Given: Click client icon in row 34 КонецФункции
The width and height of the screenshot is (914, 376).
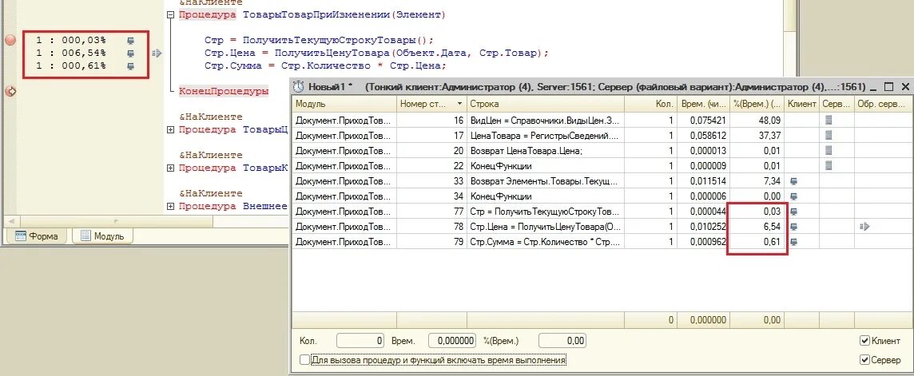Looking at the screenshot, I should pos(793,196).
